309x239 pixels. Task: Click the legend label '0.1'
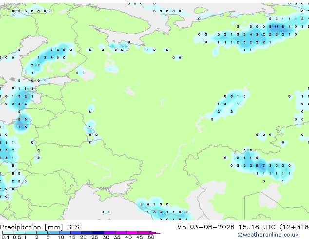point(5,237)
